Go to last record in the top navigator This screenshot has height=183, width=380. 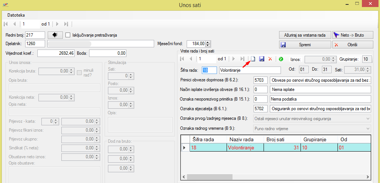point(66,24)
